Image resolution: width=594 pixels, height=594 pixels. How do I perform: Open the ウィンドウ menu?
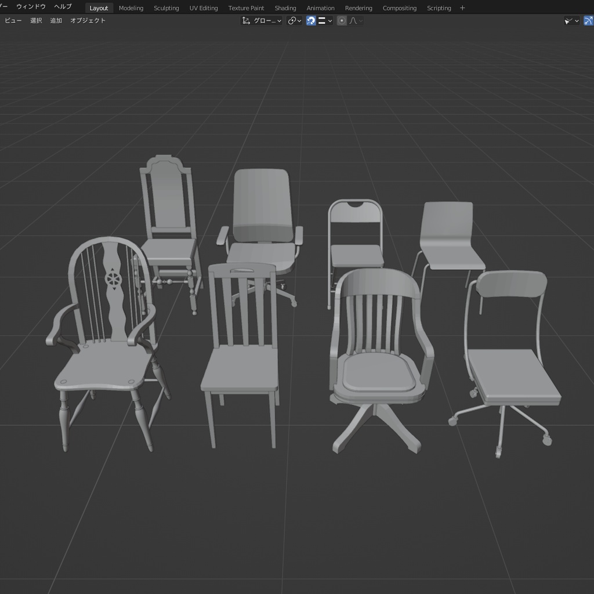click(x=31, y=6)
